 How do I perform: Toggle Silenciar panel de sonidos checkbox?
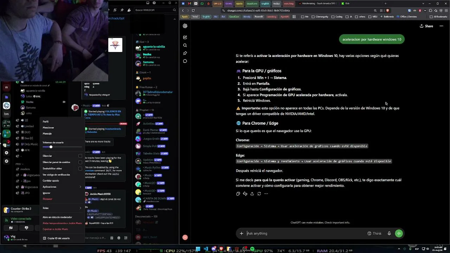pos(80,162)
